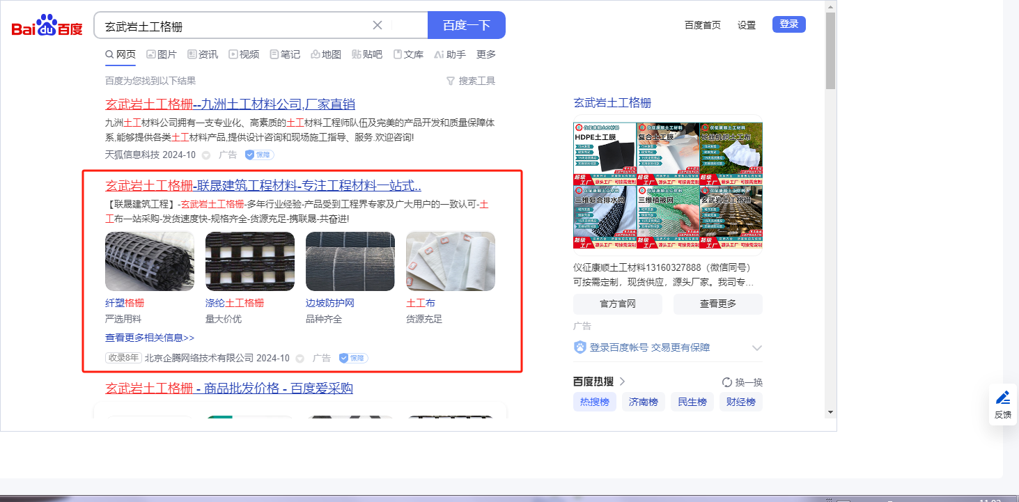Click the 仪征康顺土工材料13160327888 text
This screenshot has width=1019, height=502.
point(637,267)
